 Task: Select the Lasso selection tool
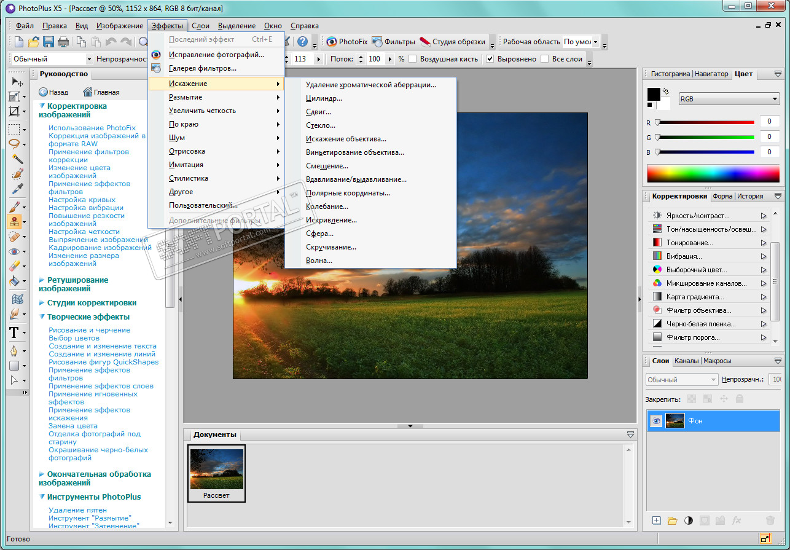click(14, 144)
